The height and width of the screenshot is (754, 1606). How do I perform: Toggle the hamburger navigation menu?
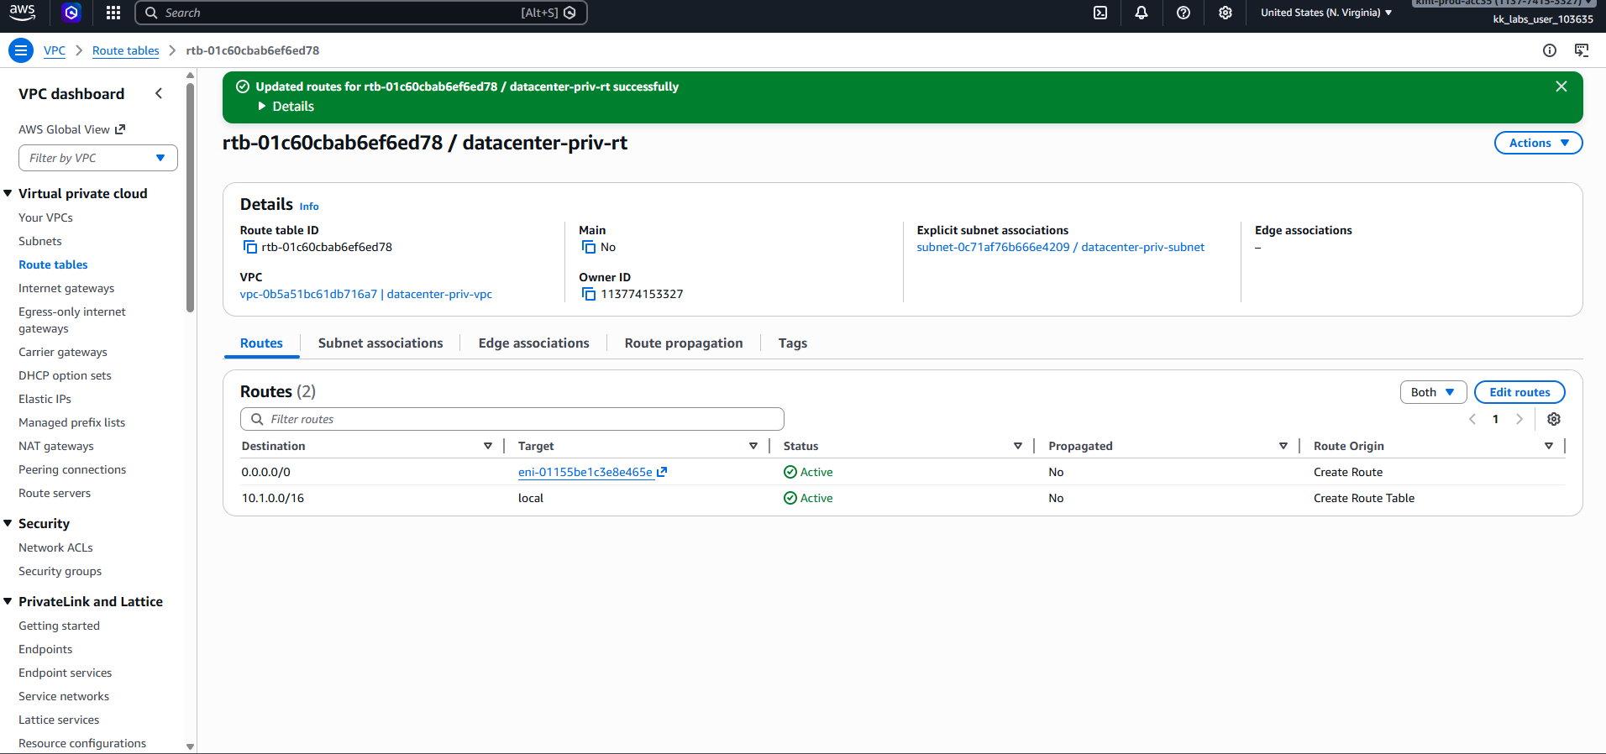coord(21,50)
